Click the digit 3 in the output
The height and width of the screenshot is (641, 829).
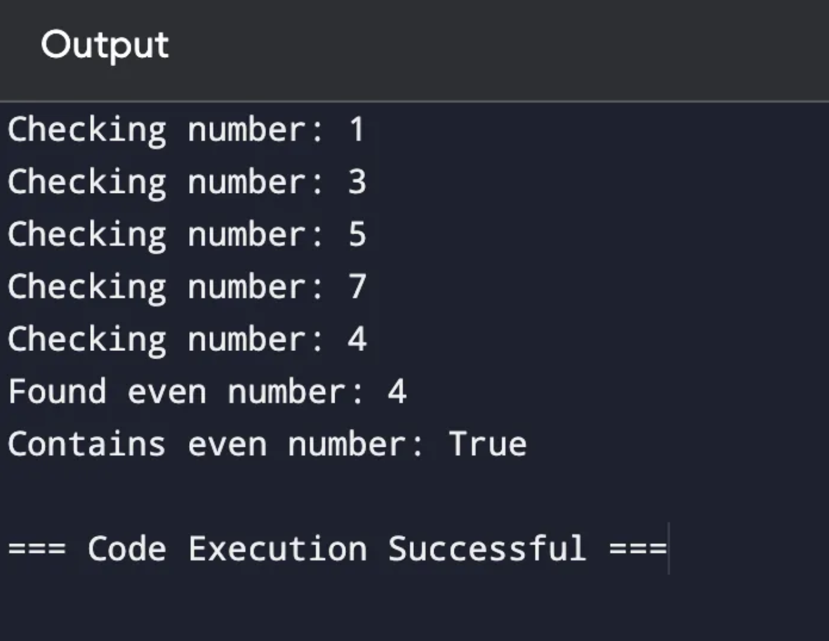[357, 182]
